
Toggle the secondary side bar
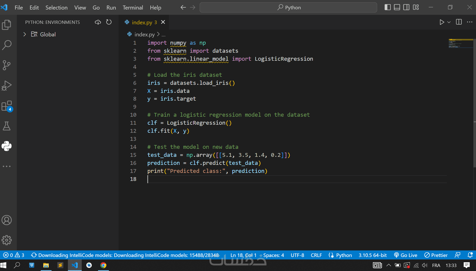[x=406, y=7]
